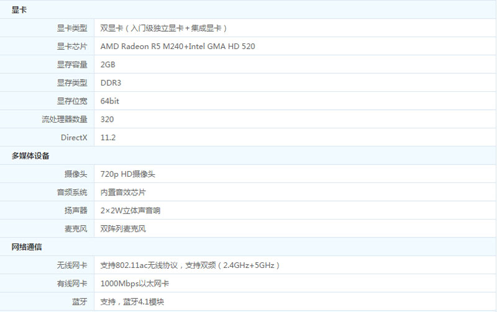
Task: Click the DDR3 memory type value
Action: 111,82
